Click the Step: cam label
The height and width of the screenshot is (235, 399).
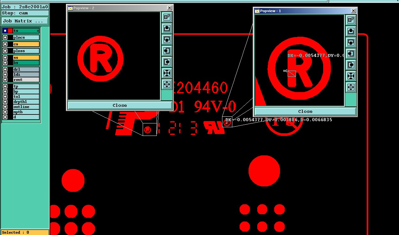[x=25, y=13]
